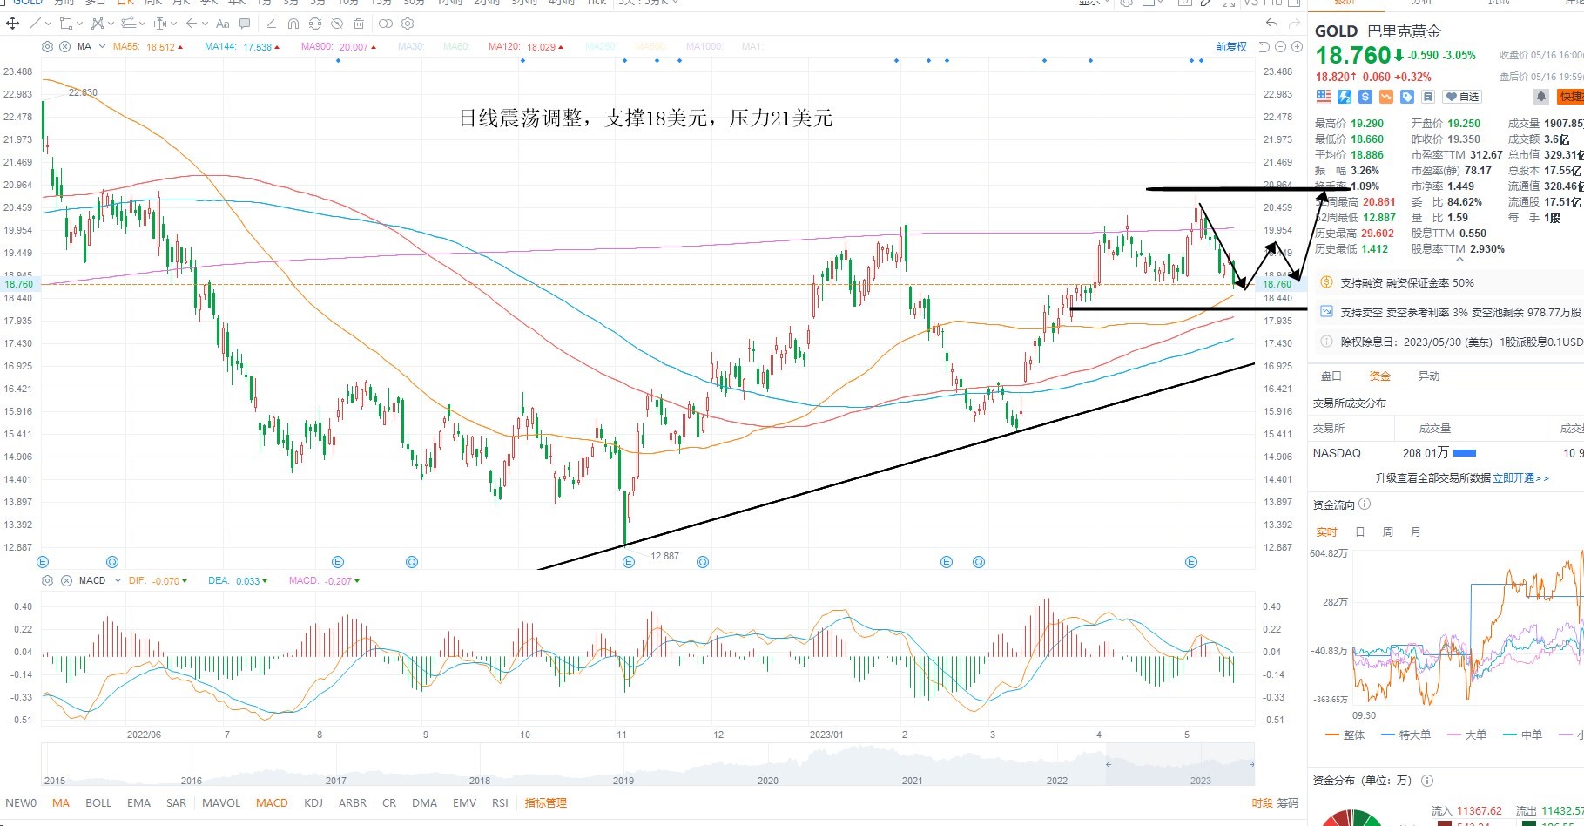Toggle the DEA line visibility
Screen dimensions: 1584x826
pyautogui.click(x=238, y=581)
